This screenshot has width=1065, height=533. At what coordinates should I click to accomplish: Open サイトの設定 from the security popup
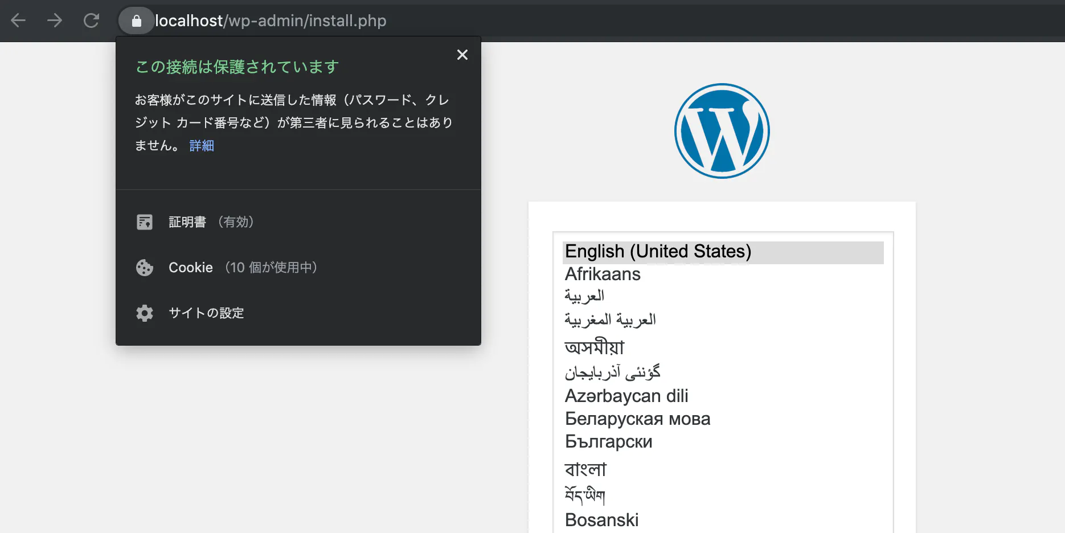coord(206,313)
